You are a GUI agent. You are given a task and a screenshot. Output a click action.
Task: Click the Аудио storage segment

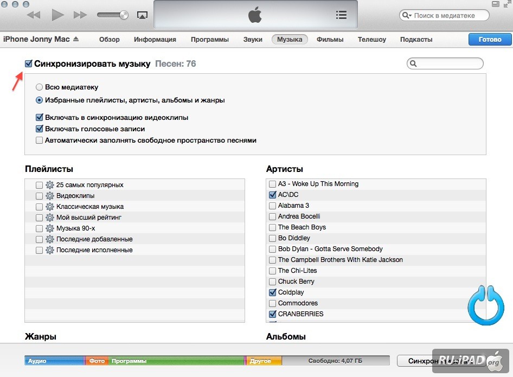click(54, 361)
